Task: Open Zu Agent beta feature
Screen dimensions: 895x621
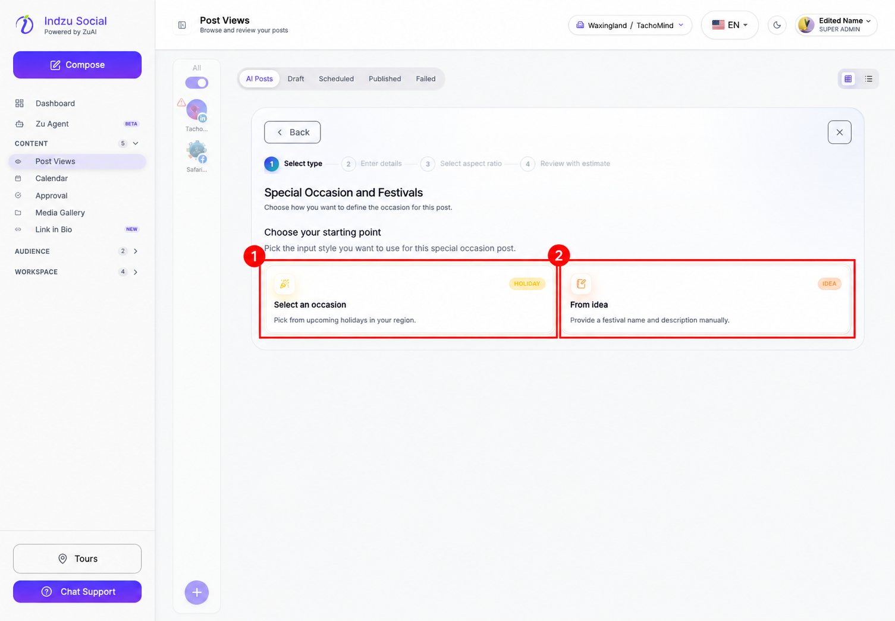Action: pyautogui.click(x=77, y=124)
